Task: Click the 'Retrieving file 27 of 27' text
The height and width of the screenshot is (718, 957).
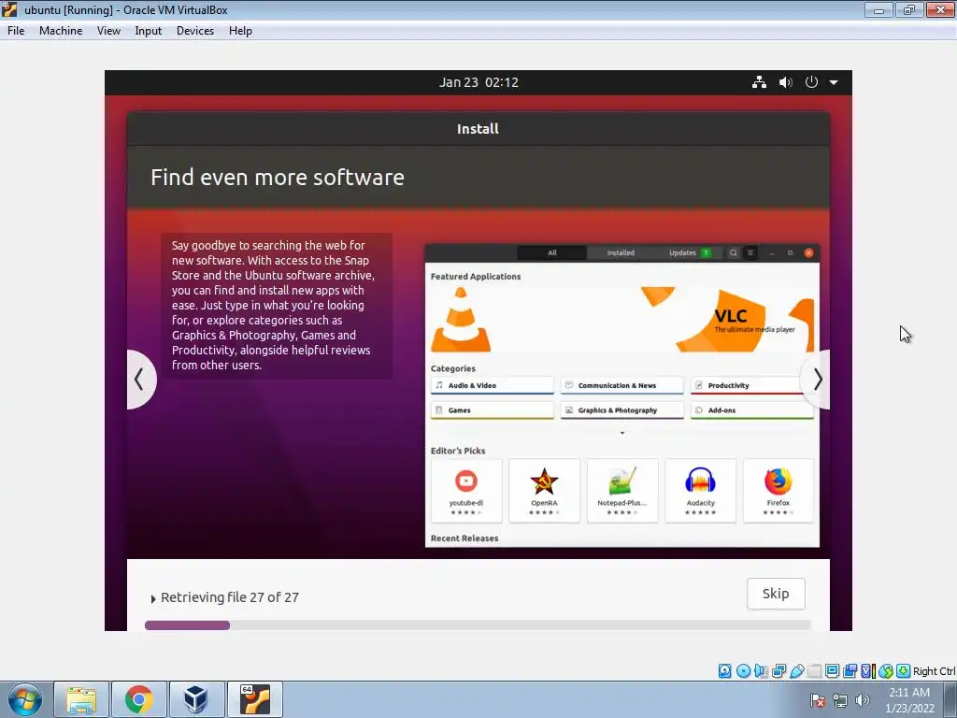Action: tap(230, 597)
